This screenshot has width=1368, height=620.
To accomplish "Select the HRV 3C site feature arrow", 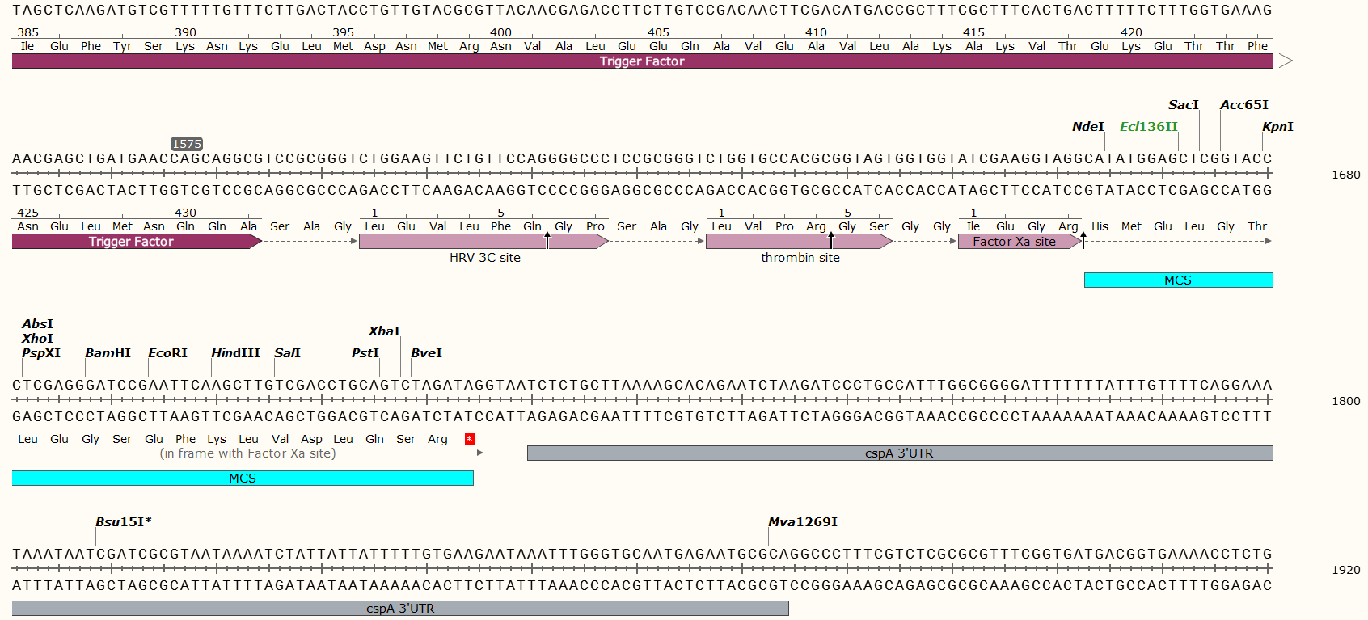I will pos(483,242).
